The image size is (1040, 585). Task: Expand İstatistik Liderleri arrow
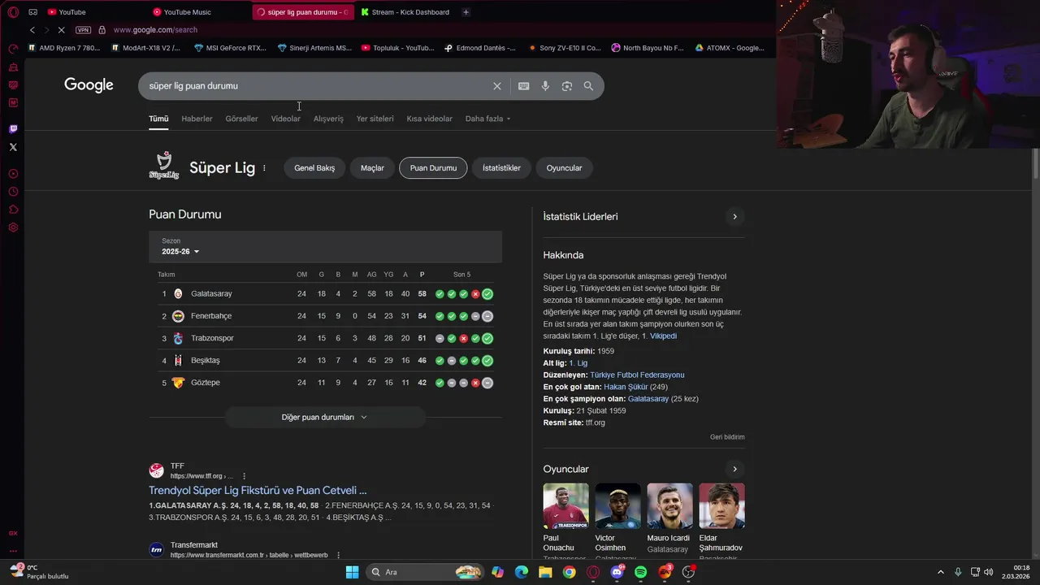[x=734, y=217]
